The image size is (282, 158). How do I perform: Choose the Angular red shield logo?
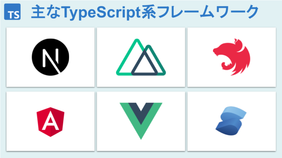click(50, 122)
